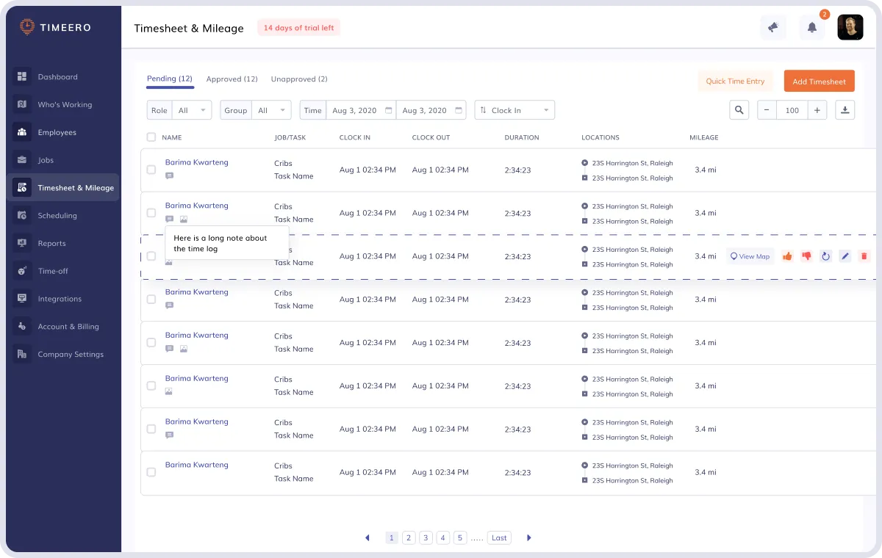
Task: Delete the entry with the trash icon
Action: (x=864, y=256)
